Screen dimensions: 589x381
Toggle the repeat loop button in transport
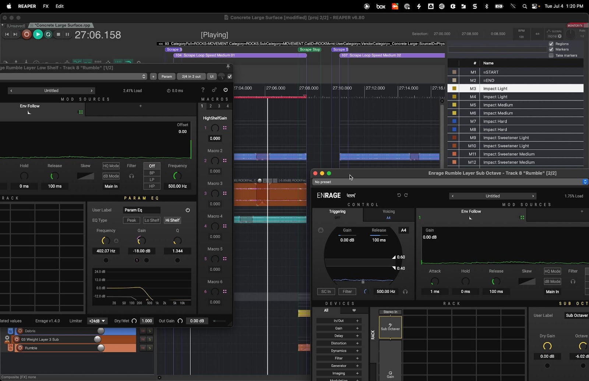pos(48,34)
